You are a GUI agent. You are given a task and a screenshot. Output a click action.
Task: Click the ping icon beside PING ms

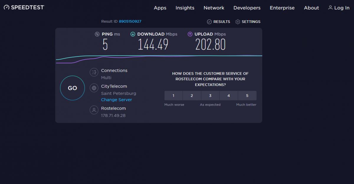coord(97,34)
